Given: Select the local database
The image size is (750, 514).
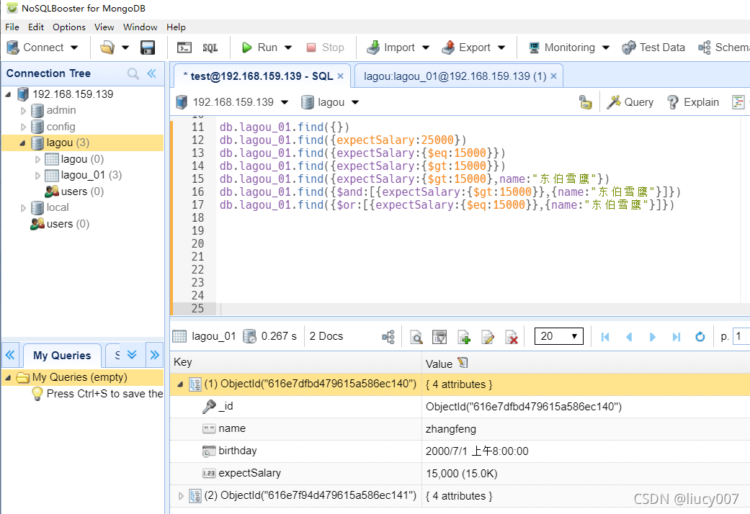Looking at the screenshot, I should point(50,207).
